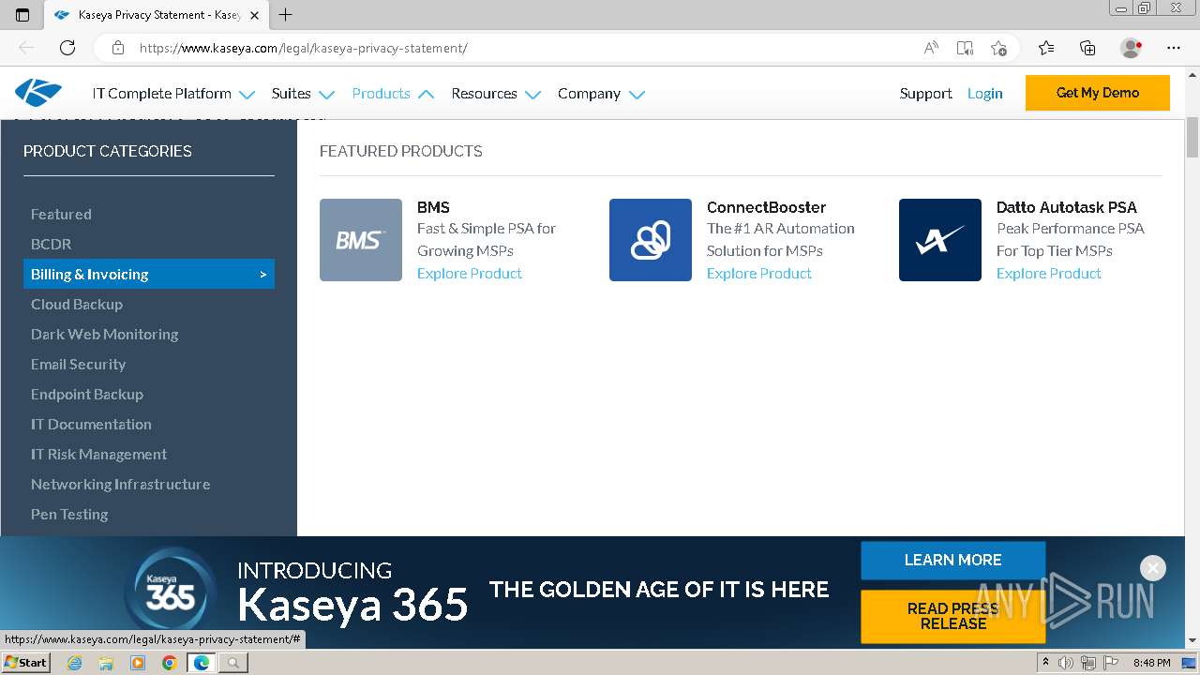Image resolution: width=1200 pixels, height=675 pixels.
Task: Click the LEARN MORE banner button
Action: 952,560
